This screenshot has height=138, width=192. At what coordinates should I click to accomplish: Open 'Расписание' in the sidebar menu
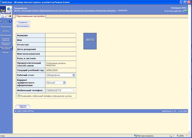click(x=6, y=27)
